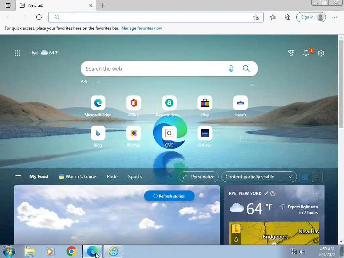
Task: Open the Microsoft Edge quick link
Action: point(98,106)
